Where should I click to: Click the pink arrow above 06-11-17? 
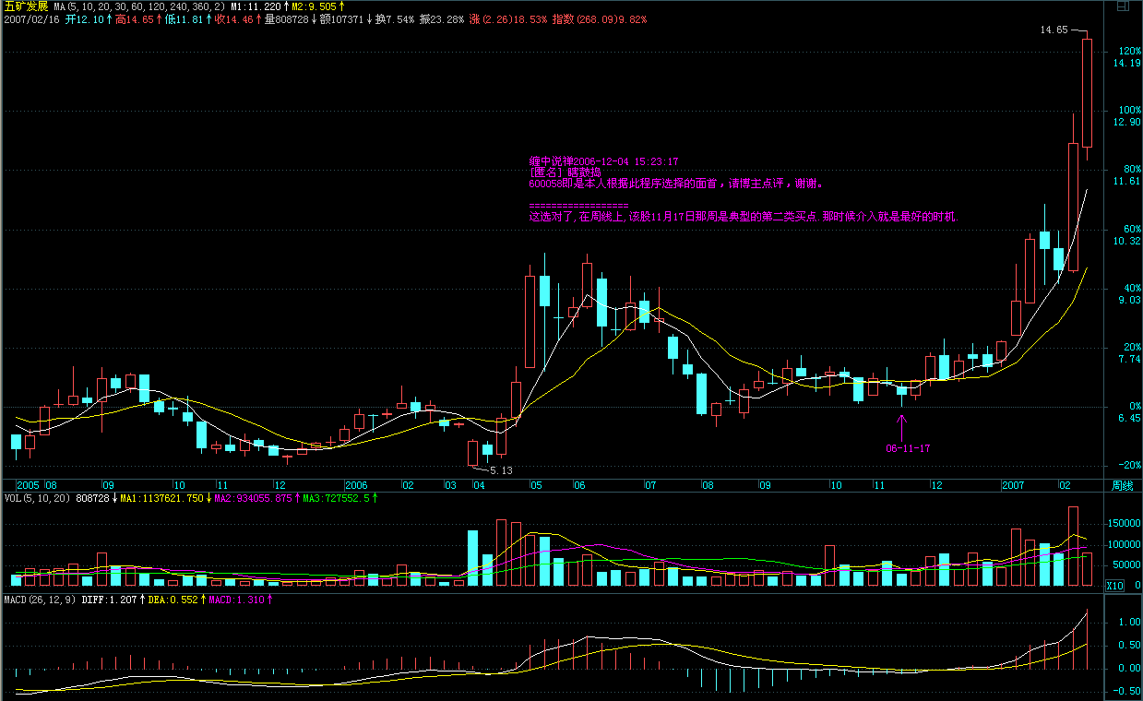902,426
